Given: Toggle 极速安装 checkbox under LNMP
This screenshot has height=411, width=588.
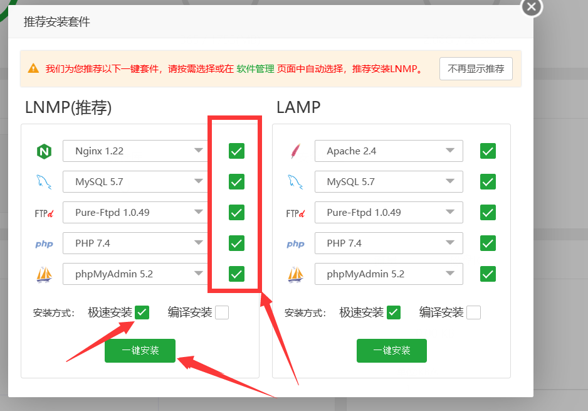Looking at the screenshot, I should click(x=142, y=312).
